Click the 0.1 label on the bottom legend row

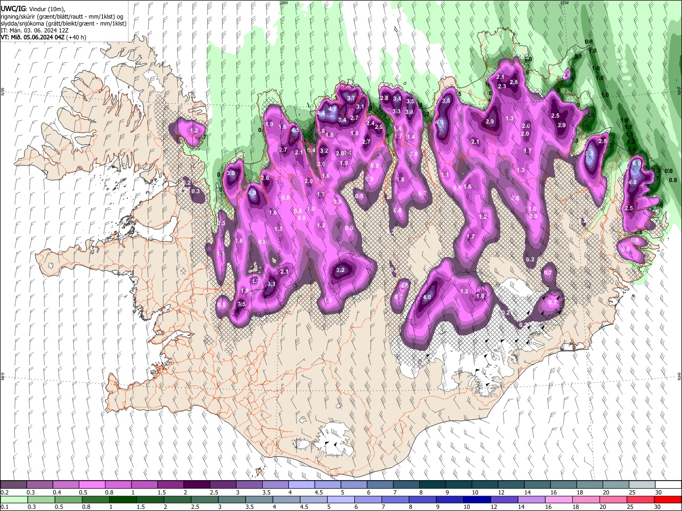pyautogui.click(x=4, y=507)
